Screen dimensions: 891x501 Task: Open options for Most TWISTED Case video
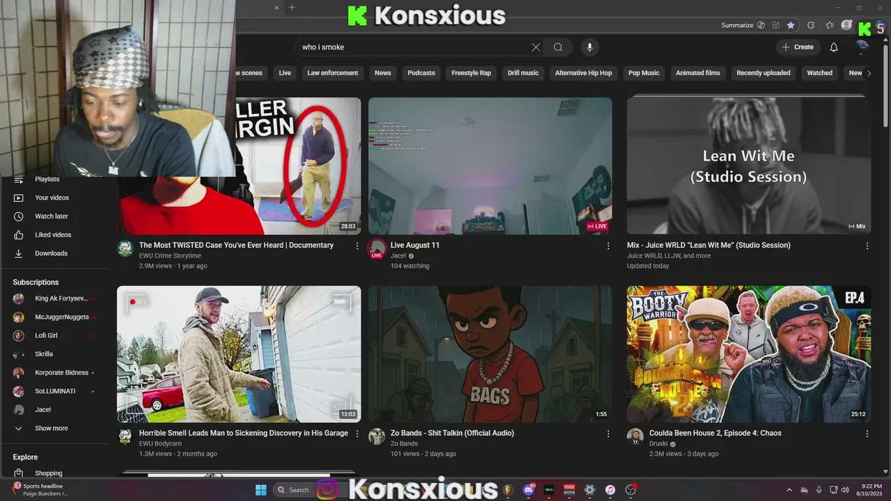tap(357, 246)
